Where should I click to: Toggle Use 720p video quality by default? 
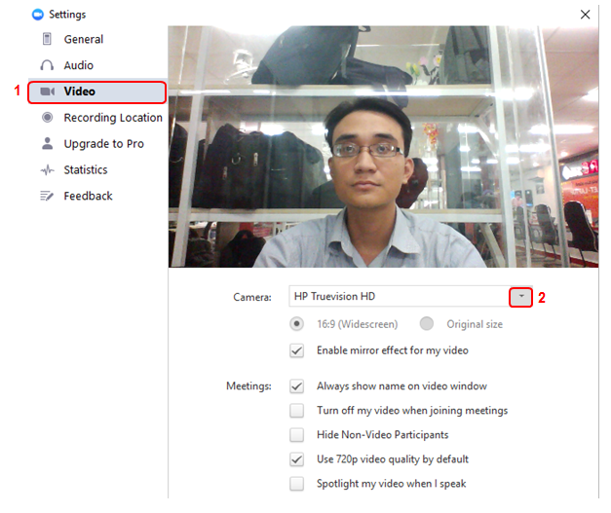pyautogui.click(x=297, y=459)
